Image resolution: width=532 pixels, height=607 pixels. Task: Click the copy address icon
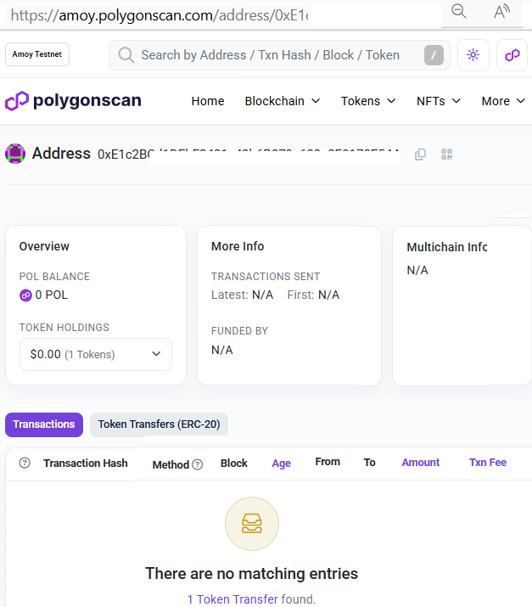420,155
